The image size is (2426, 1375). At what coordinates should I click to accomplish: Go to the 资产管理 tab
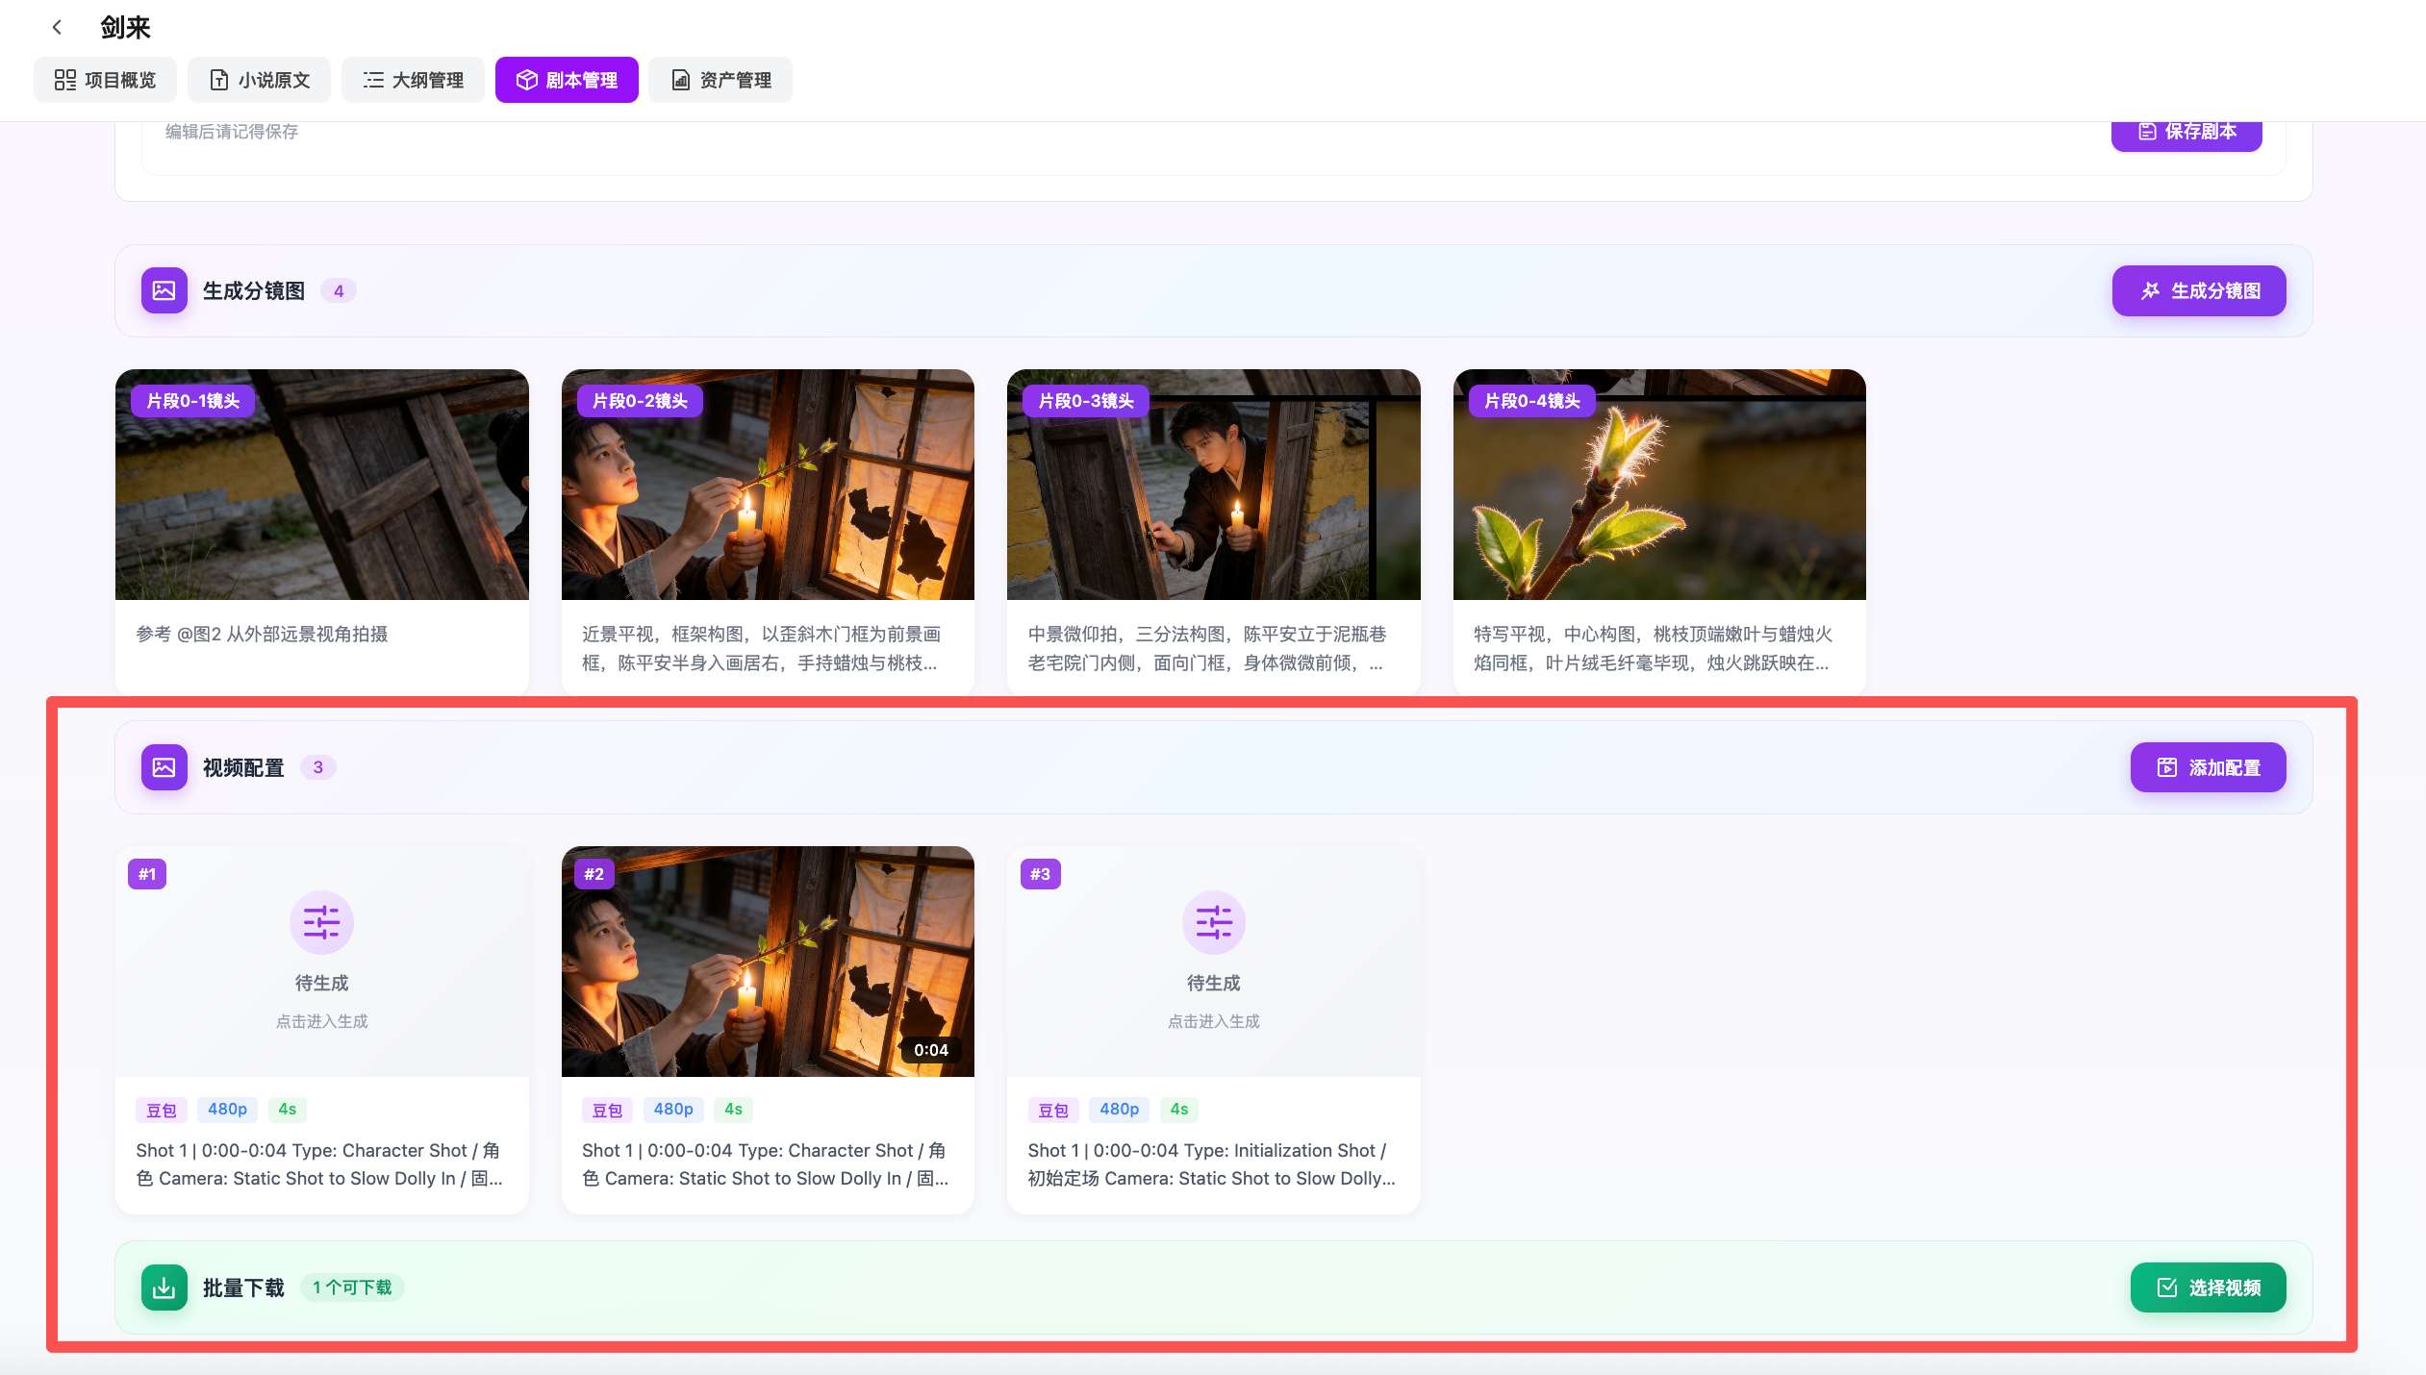(720, 80)
